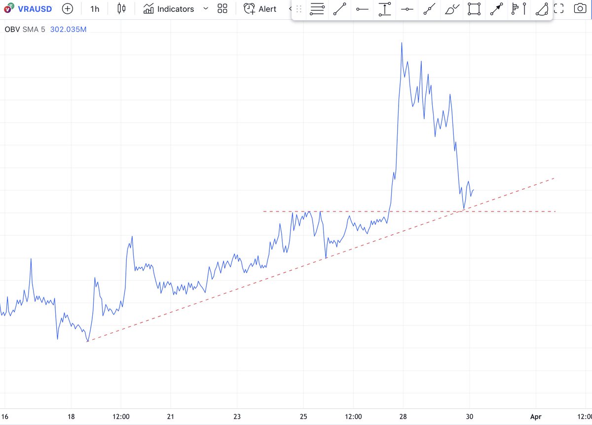Enter fullscreen mode with the corner-brackets icon
Image resolution: width=592 pixels, height=425 pixels.
point(558,8)
